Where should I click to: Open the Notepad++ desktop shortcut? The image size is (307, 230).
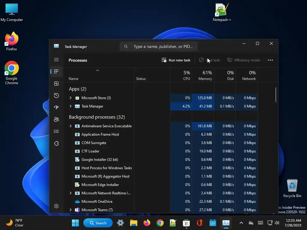tap(222, 12)
